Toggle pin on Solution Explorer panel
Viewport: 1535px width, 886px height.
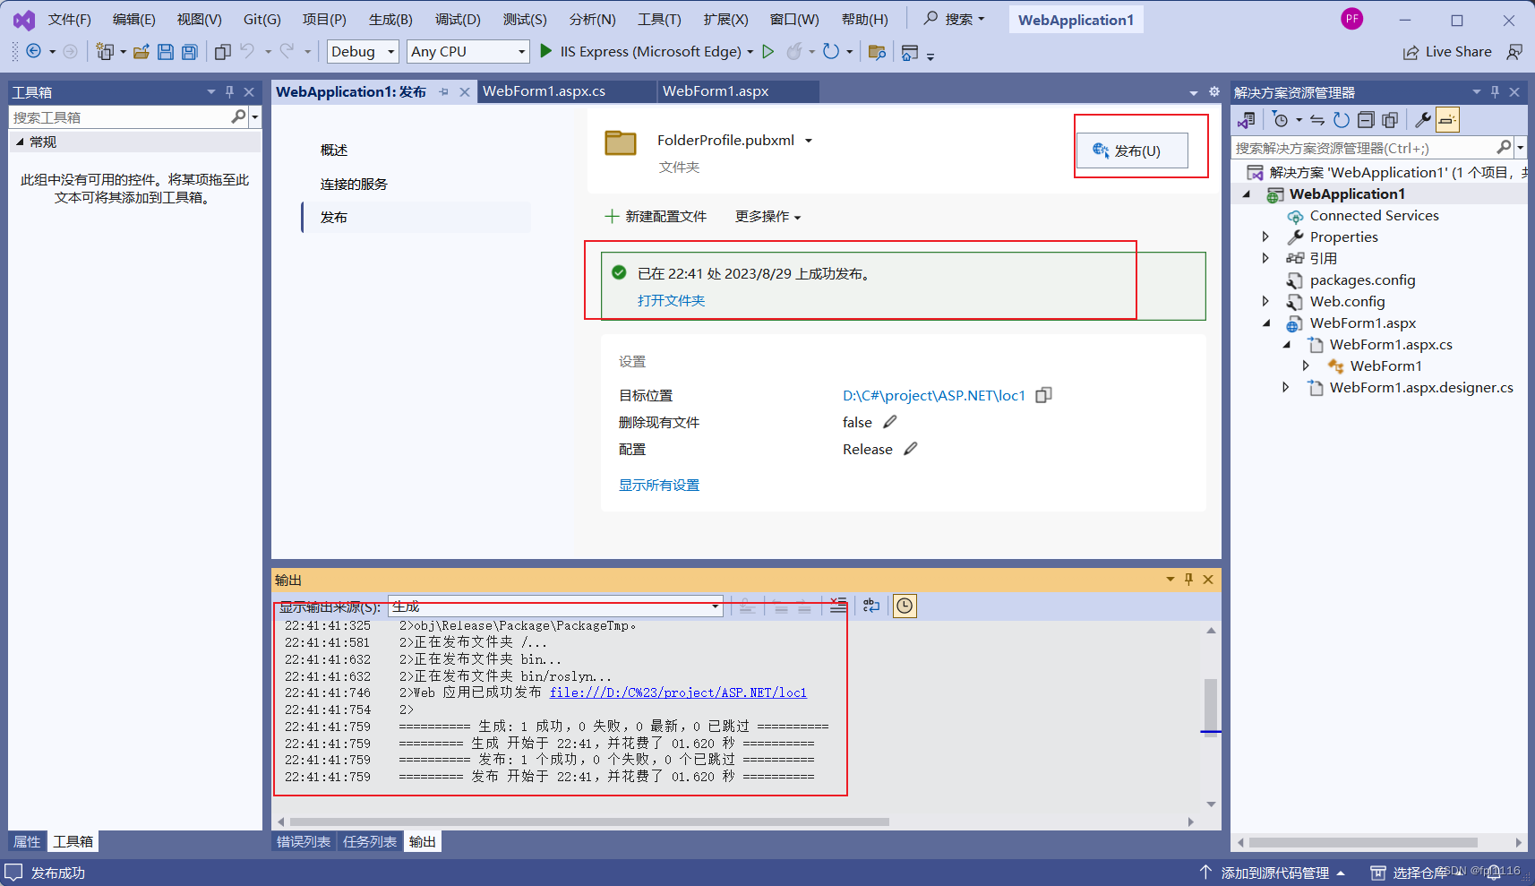click(x=1495, y=91)
